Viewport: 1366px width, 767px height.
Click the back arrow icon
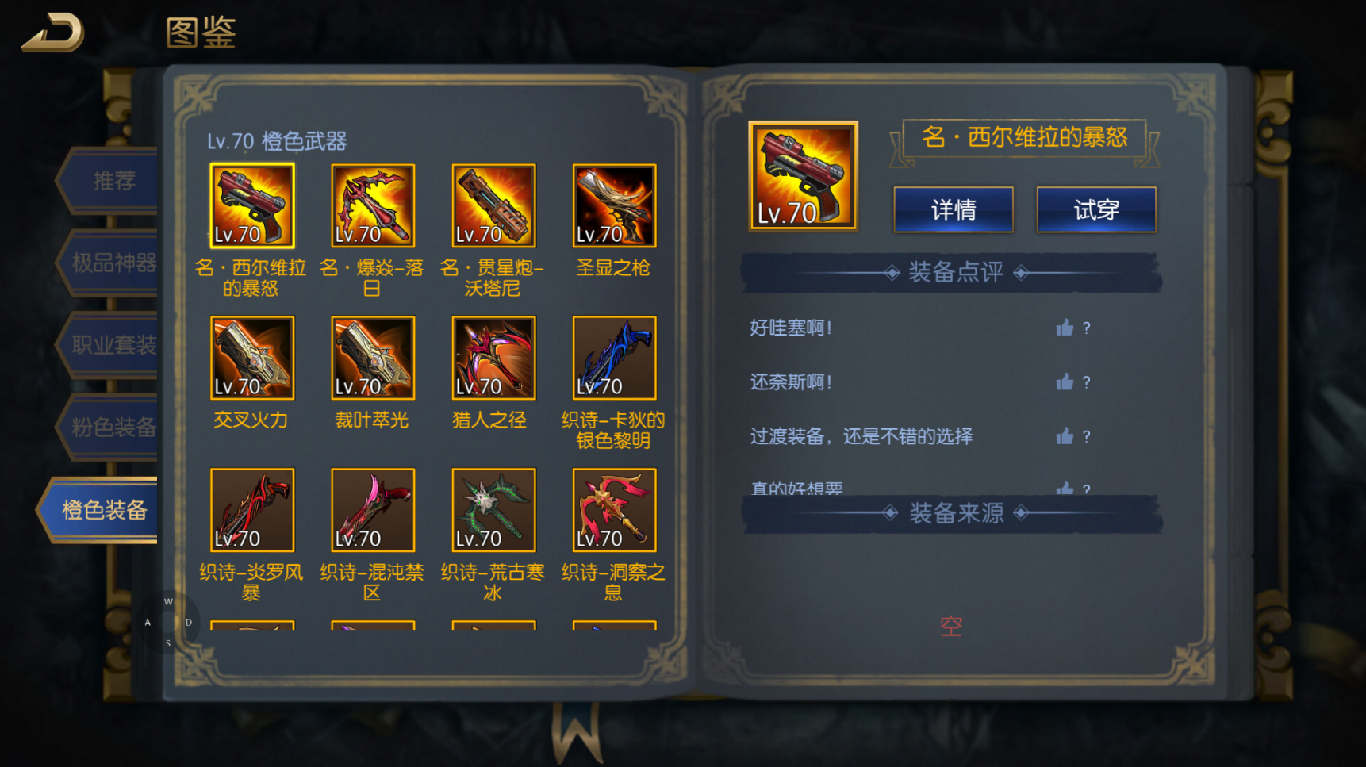click(52, 33)
